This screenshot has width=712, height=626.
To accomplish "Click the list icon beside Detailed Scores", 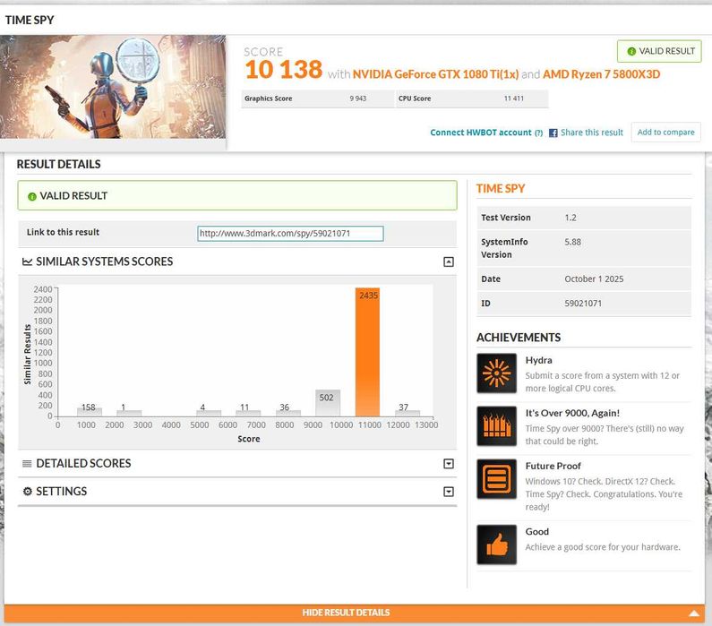I will pyautogui.click(x=27, y=464).
